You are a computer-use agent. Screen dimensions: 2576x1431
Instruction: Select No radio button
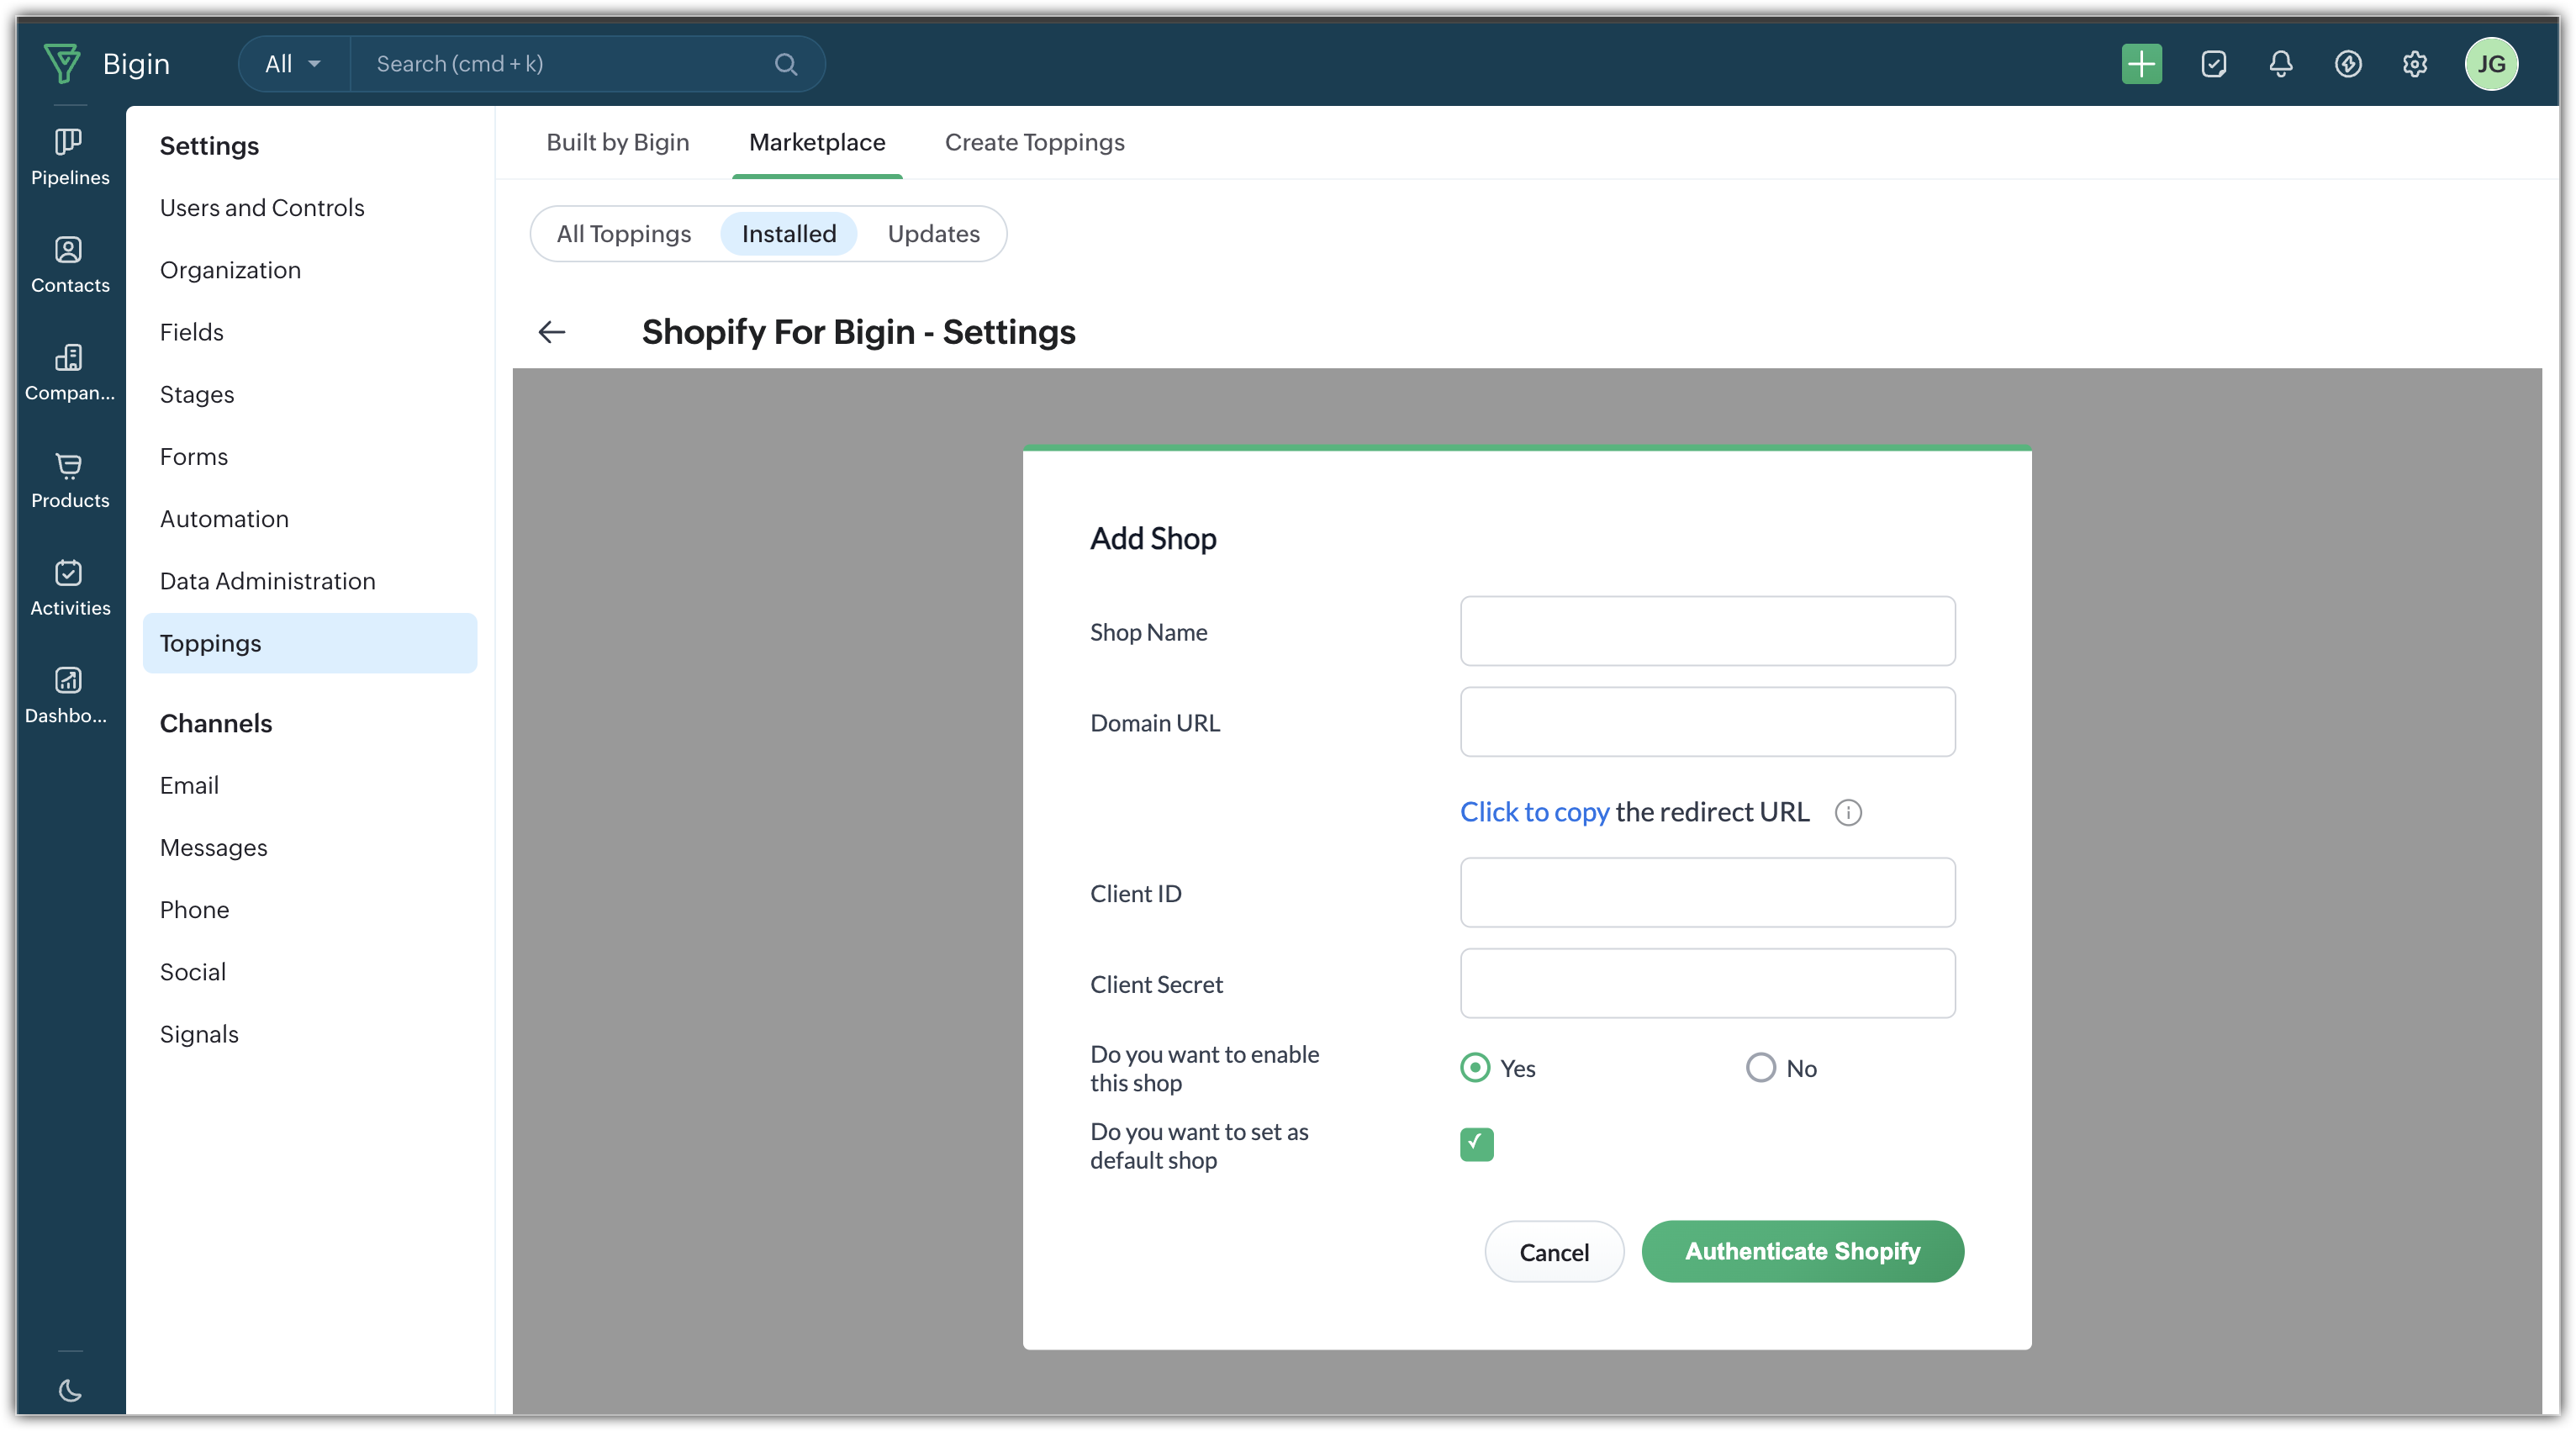point(1760,1068)
